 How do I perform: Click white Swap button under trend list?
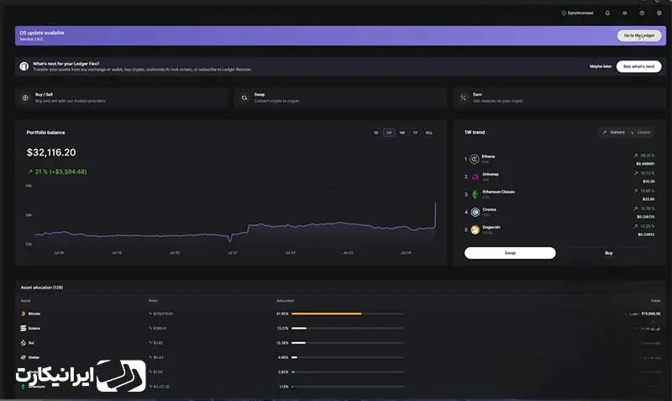point(510,253)
